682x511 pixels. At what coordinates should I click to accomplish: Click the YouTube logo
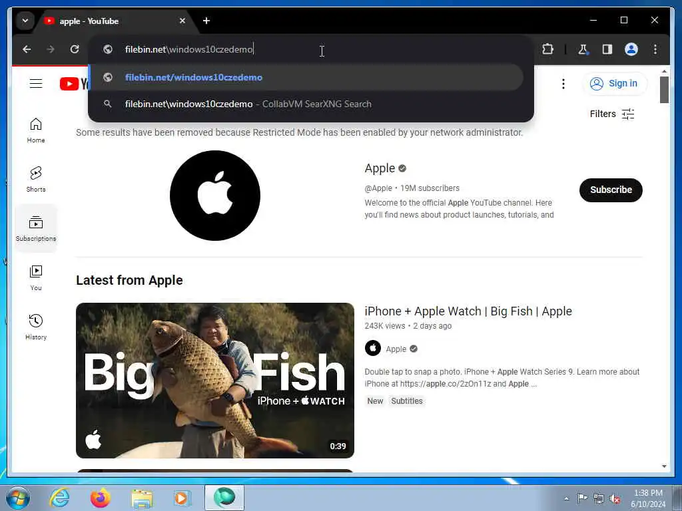pos(75,84)
